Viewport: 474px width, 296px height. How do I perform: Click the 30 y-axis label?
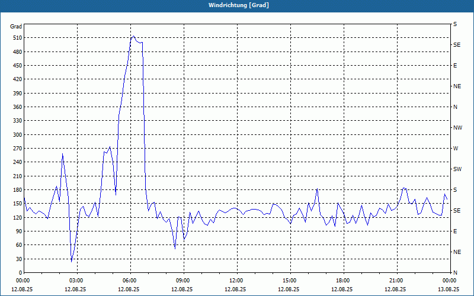pos(19,259)
